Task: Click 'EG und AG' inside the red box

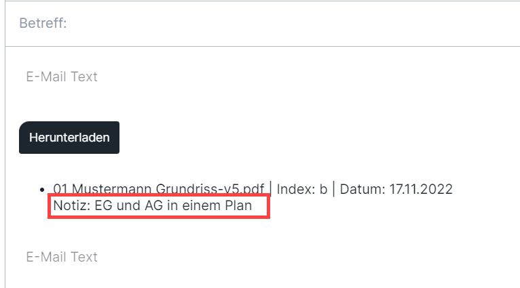Action: pos(129,205)
